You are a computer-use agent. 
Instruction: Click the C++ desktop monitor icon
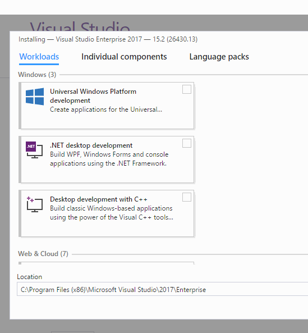tap(35, 204)
